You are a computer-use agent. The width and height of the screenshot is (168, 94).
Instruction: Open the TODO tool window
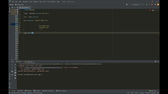[x=20, y=91]
